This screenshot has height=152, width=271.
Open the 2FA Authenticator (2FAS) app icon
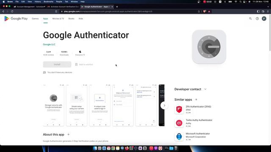pyautogui.click(x=179, y=109)
